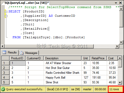Click editor horizontal scrollbar right arrow
The width and height of the screenshot is (124, 93).
[117, 46]
